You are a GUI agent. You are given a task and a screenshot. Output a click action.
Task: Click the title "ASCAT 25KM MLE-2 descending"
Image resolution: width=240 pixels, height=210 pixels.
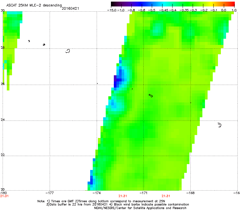point(34,5)
